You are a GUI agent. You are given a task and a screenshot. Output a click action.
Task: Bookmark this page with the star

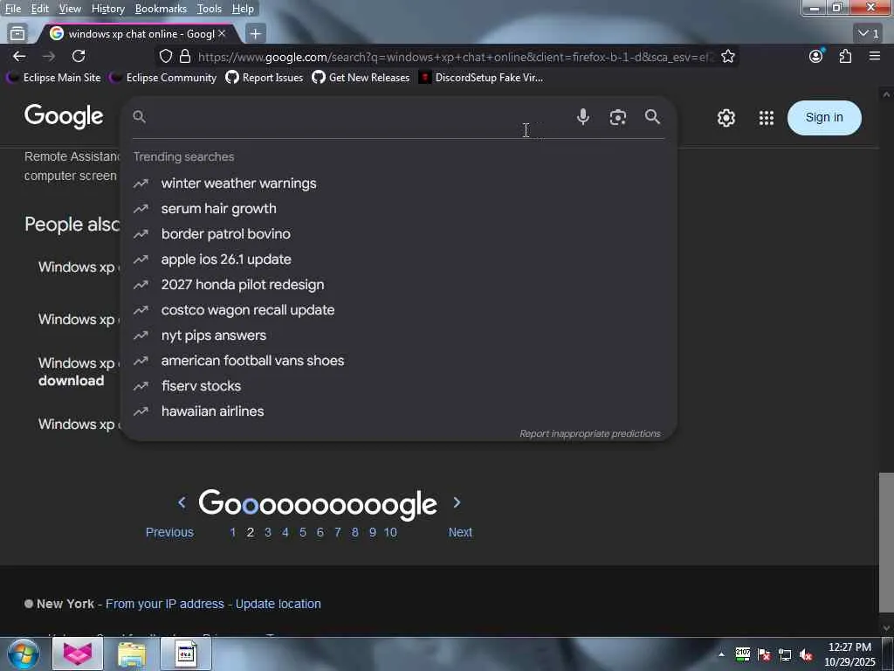[727, 57]
